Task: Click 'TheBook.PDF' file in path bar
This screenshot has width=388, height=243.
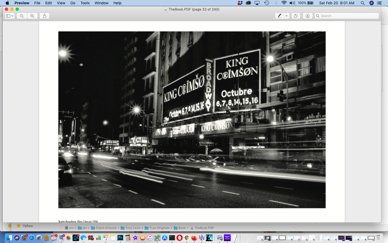Action: click(x=202, y=228)
